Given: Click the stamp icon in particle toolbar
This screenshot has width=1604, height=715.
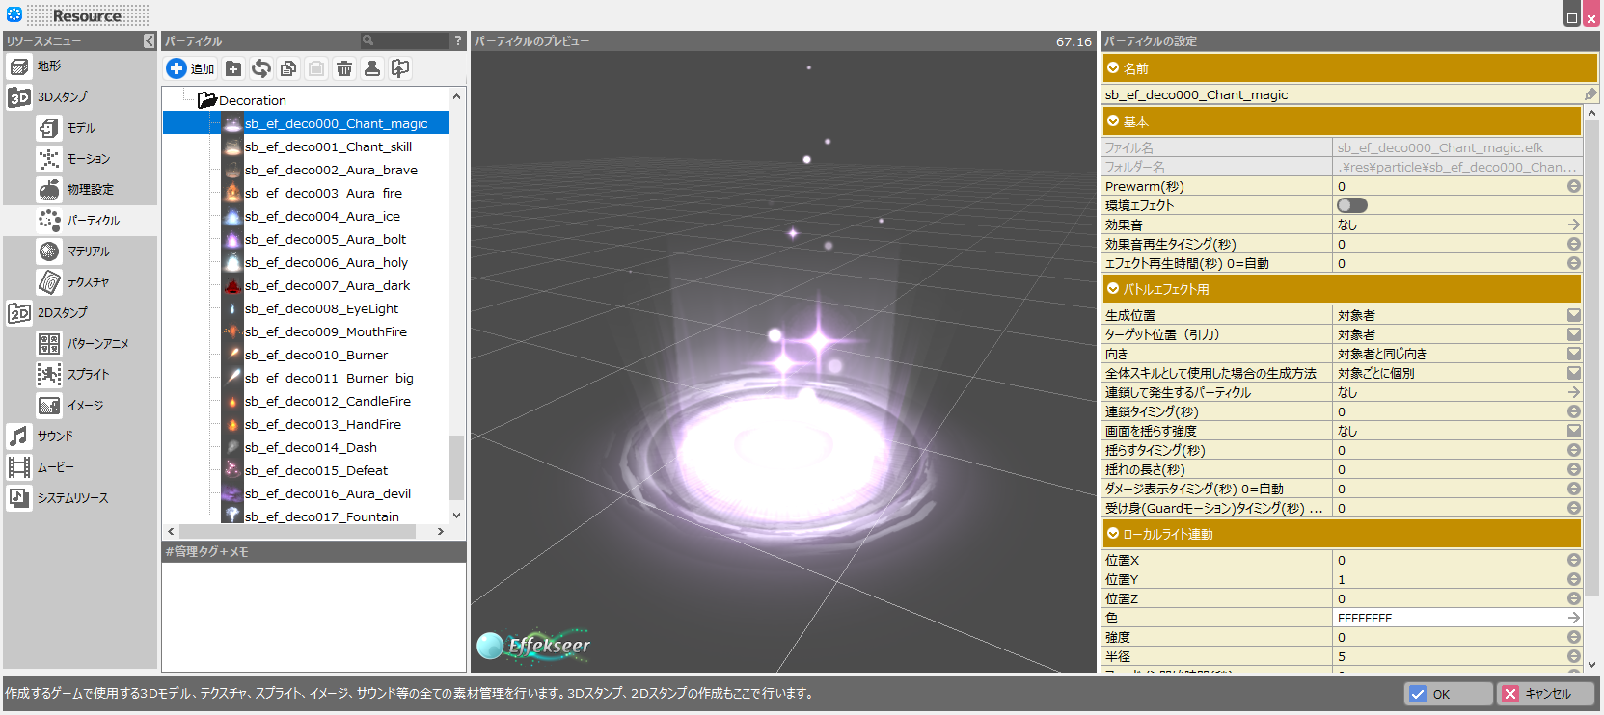Looking at the screenshot, I should [372, 68].
